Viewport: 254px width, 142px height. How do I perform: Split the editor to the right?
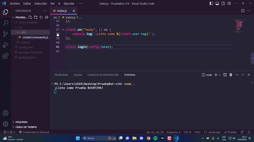point(243,11)
